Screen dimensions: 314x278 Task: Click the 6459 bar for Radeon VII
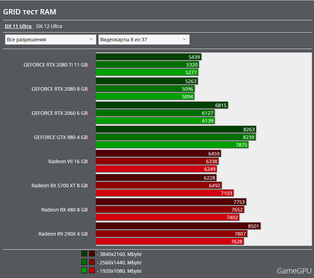[x=158, y=154]
